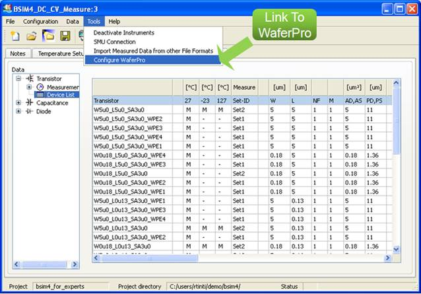Expand the Capacitance tree node
The image size is (421, 294).
tap(19, 102)
